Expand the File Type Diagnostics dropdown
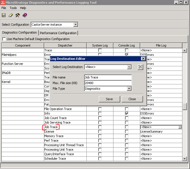The image size is (190, 169). click(129, 89)
